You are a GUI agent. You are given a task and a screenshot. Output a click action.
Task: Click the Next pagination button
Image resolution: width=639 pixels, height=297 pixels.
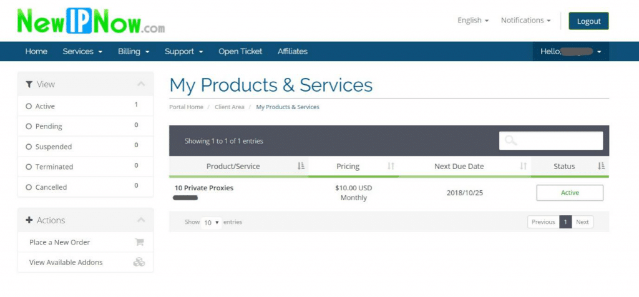(582, 222)
